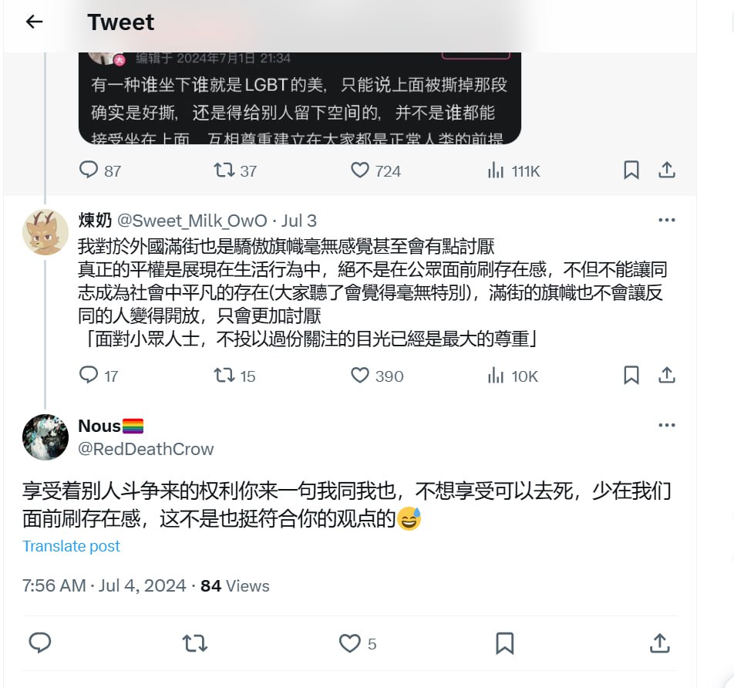The width and height of the screenshot is (734, 688).
Task: Click Translate post link
Action: (x=71, y=546)
